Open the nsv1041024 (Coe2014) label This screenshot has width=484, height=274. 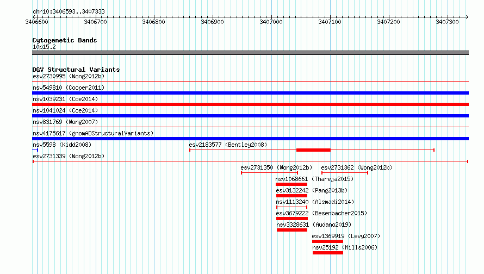click(65, 110)
